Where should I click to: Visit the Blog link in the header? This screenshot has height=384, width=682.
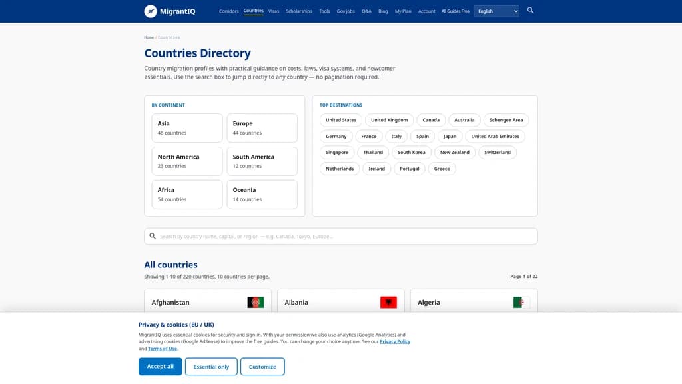point(383,11)
